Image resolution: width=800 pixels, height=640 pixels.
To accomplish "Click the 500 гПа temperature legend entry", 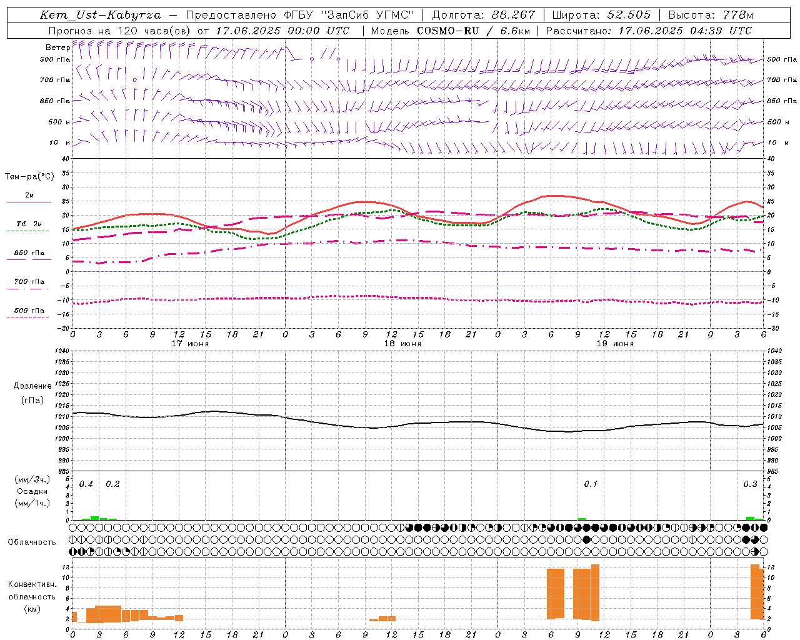I will pos(29,311).
